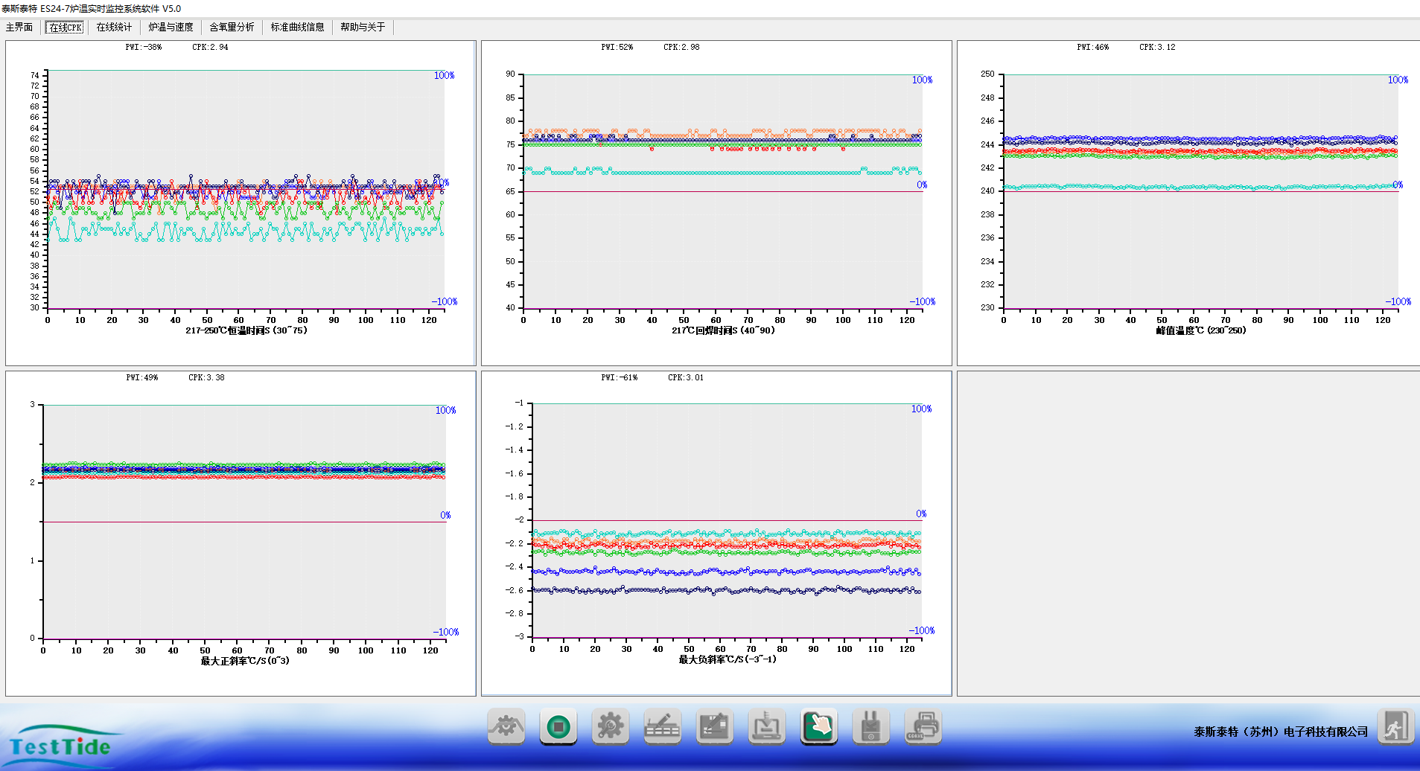This screenshot has height=771, width=1420.
Task: Open the 含氧量分析 tab
Action: coord(232,28)
